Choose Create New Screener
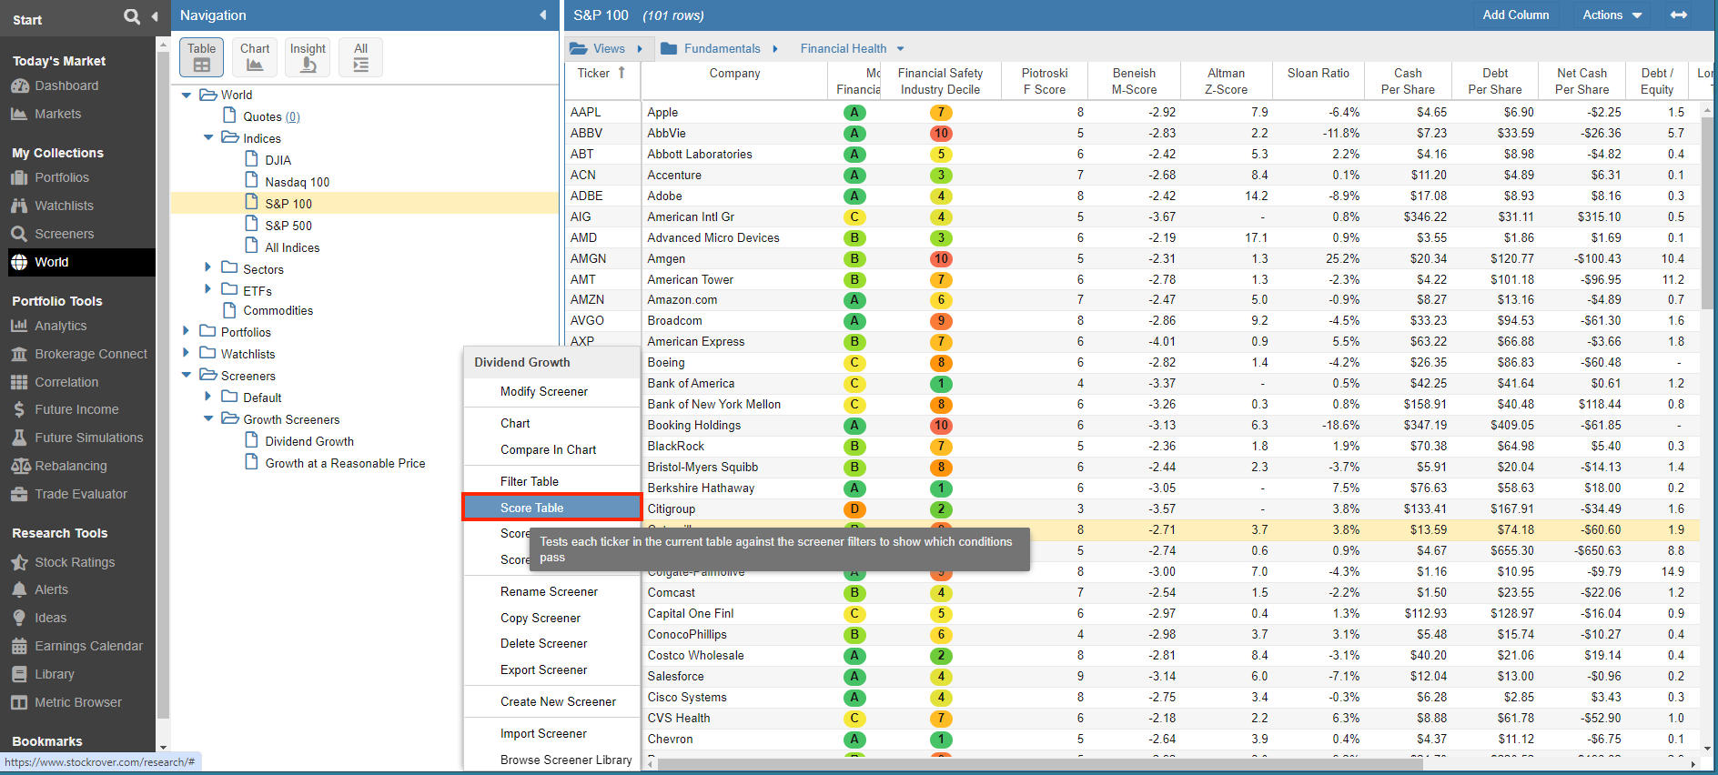This screenshot has width=1718, height=775. [x=552, y=701]
